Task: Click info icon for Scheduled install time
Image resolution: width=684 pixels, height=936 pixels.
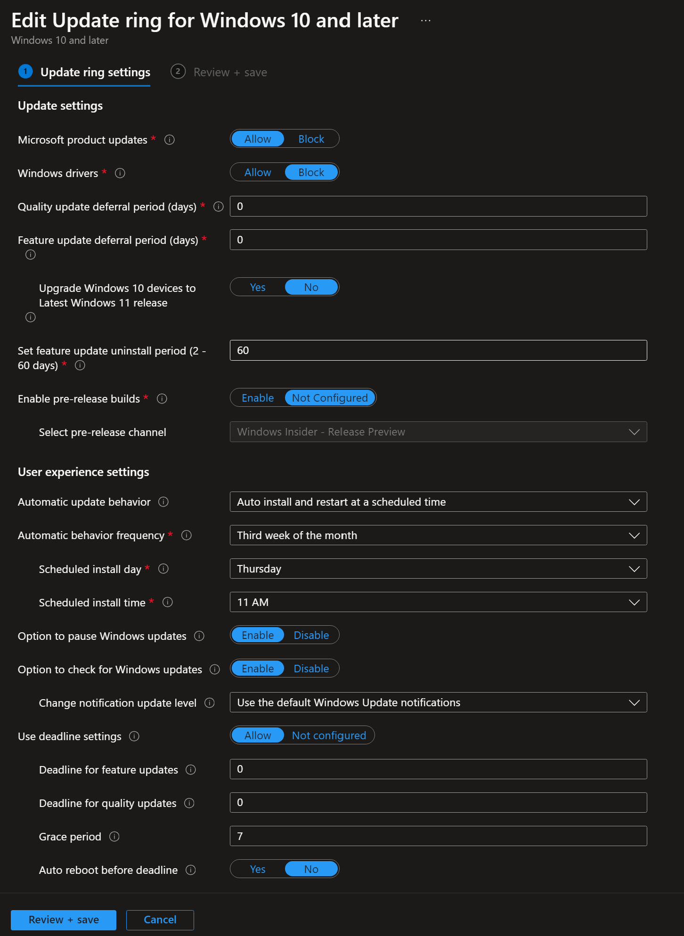Action: (x=168, y=602)
